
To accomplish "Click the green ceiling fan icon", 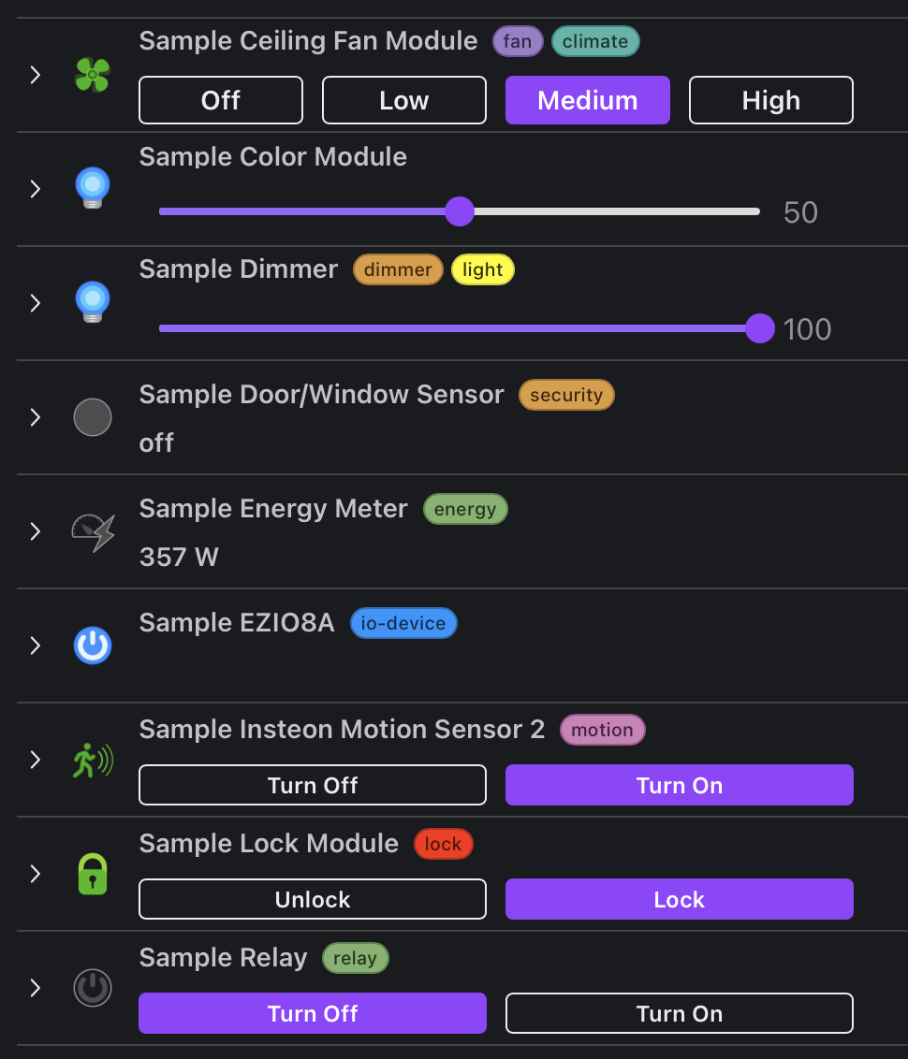I will 93,75.
